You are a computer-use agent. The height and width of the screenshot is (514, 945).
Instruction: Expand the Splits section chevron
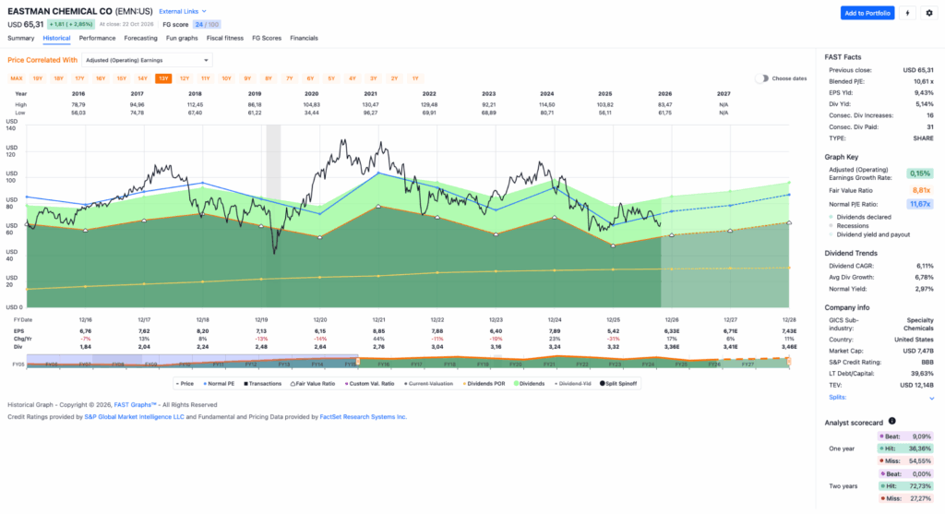pyautogui.click(x=932, y=399)
